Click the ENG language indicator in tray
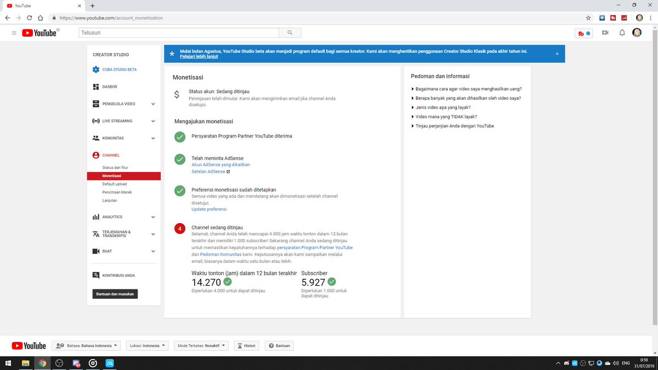The height and width of the screenshot is (370, 658). (x=625, y=363)
